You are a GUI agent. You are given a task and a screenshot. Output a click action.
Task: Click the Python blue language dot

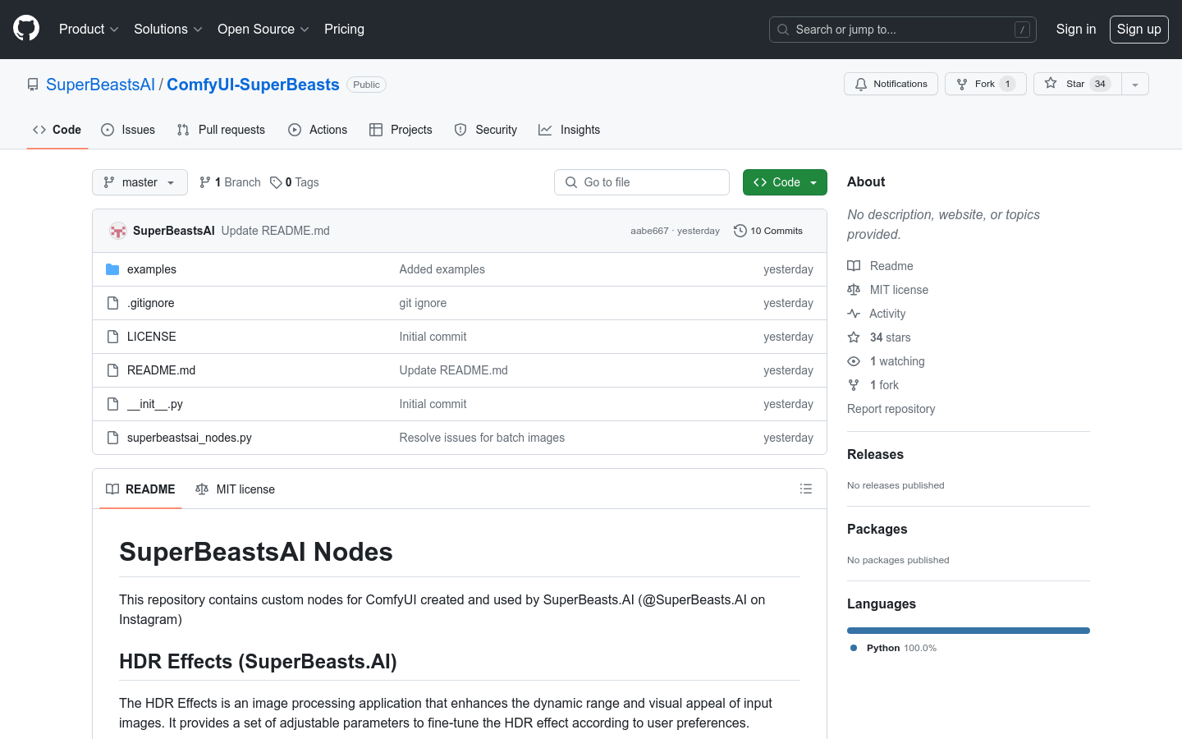click(x=854, y=648)
